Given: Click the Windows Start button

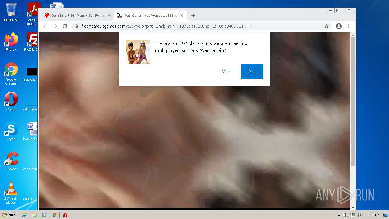Looking at the screenshot, I should click(9, 215).
